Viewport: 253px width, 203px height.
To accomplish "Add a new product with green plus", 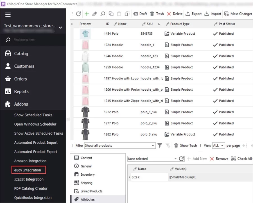I will click(87, 14).
